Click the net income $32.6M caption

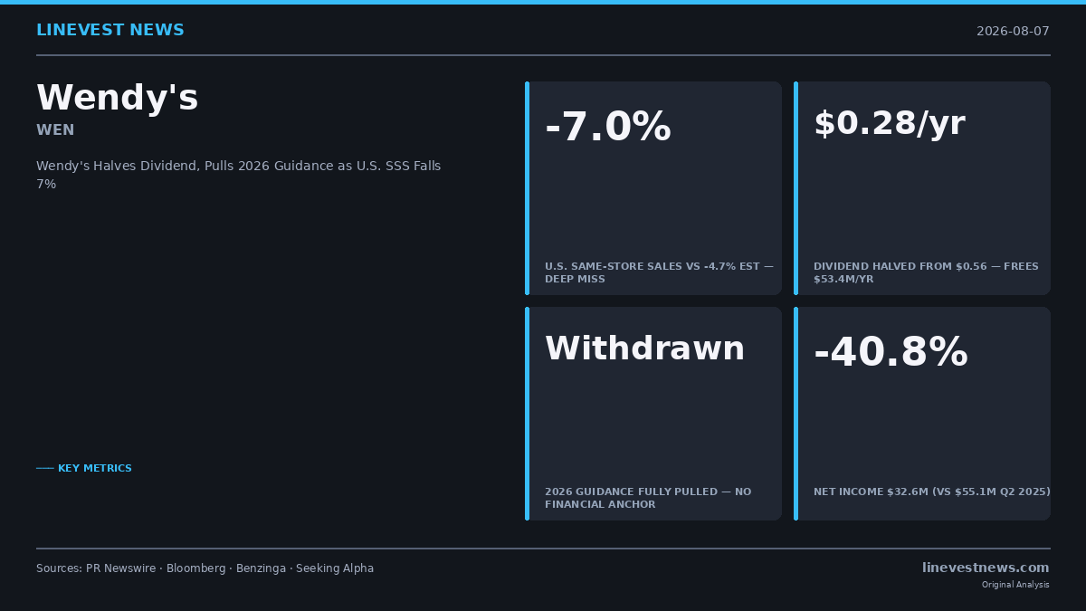point(931,492)
